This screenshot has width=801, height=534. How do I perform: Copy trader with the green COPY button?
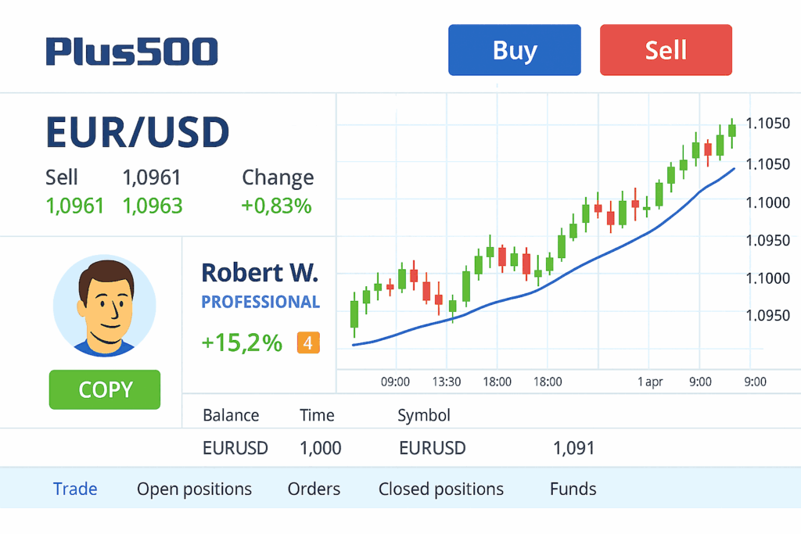(104, 389)
